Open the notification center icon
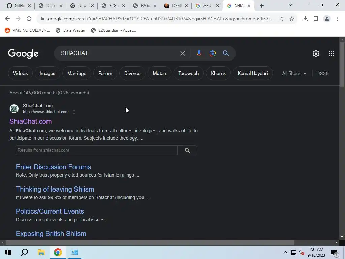 (x=335, y=253)
